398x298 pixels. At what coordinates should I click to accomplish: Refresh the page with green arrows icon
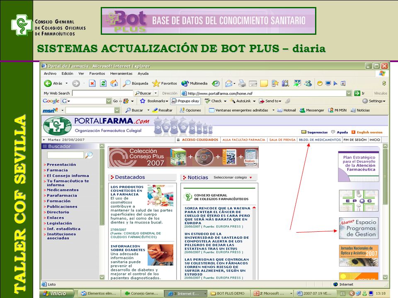coord(103,83)
